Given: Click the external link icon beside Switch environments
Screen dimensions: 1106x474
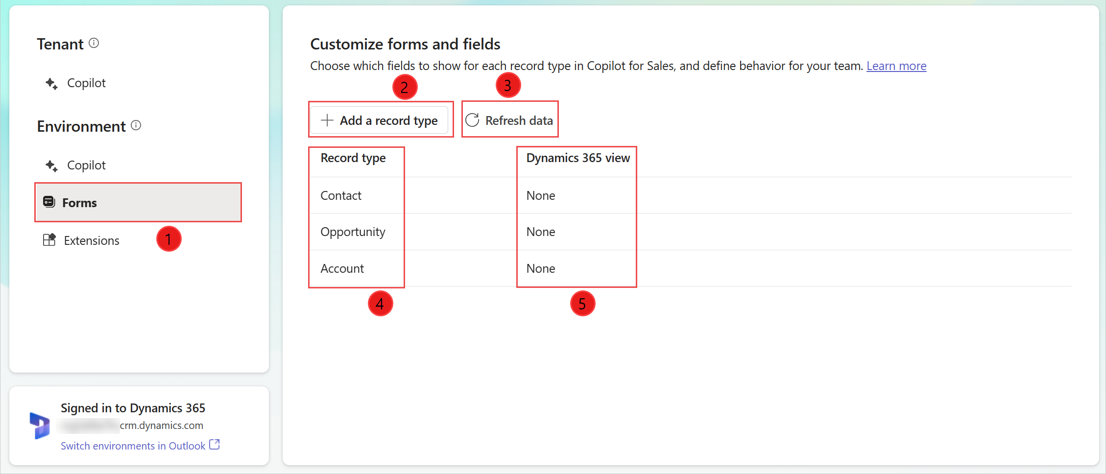Looking at the screenshot, I should (x=215, y=445).
